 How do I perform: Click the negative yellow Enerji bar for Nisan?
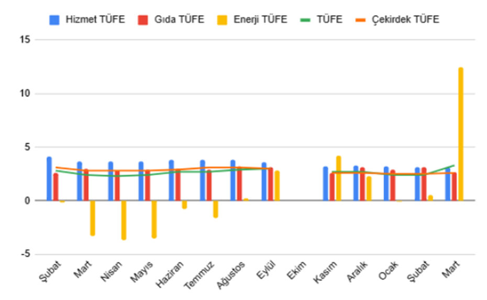pos(124,220)
